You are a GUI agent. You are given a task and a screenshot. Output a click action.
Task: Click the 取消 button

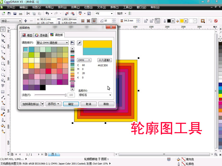click(x=88, y=104)
